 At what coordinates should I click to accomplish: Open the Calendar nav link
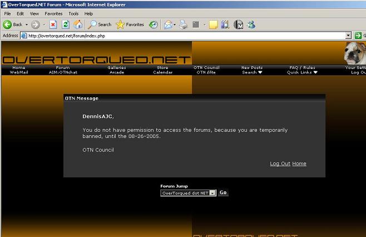(x=163, y=72)
